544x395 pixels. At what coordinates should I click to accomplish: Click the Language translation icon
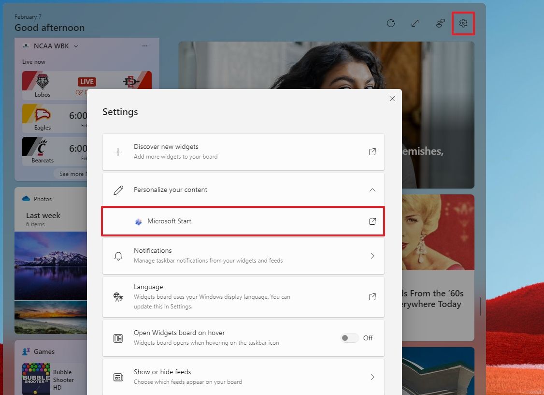click(118, 297)
